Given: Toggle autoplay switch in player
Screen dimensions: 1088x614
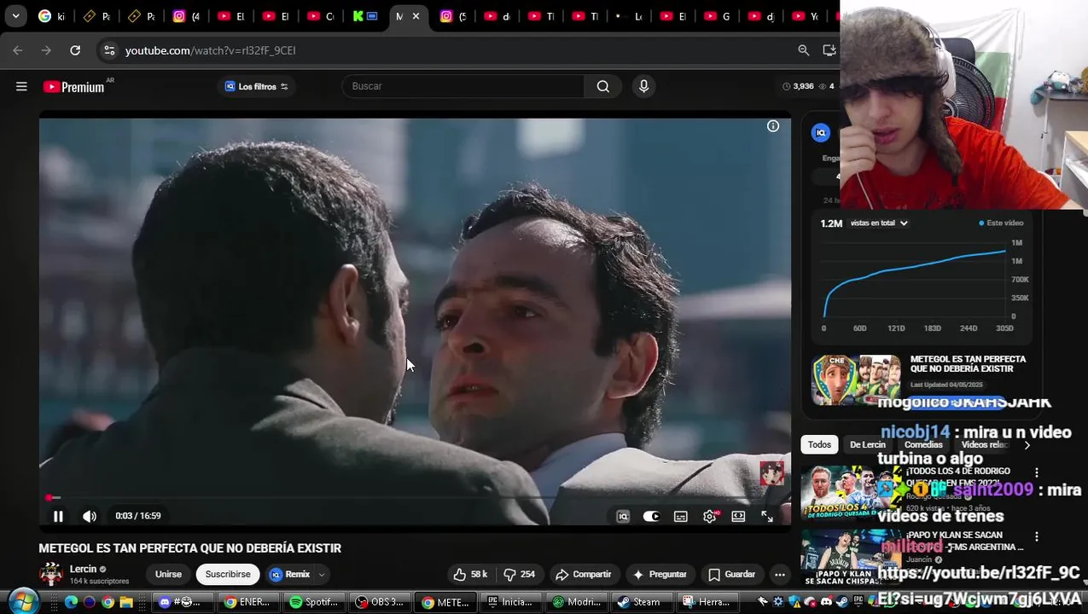Looking at the screenshot, I should point(651,516).
